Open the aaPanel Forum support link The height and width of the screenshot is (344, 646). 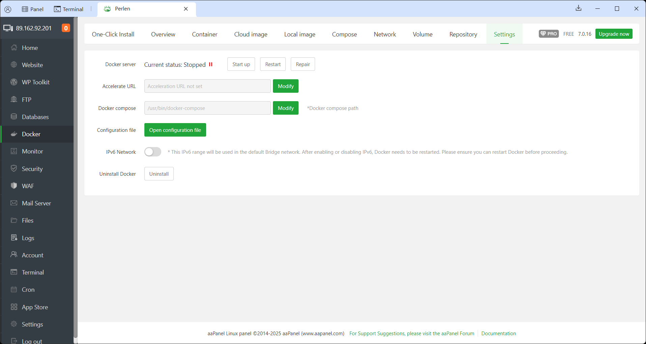coord(412,334)
